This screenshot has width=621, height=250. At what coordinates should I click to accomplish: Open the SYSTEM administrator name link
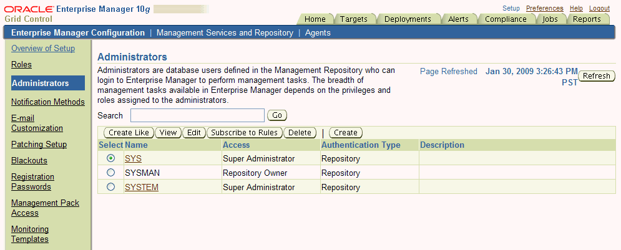(x=142, y=187)
